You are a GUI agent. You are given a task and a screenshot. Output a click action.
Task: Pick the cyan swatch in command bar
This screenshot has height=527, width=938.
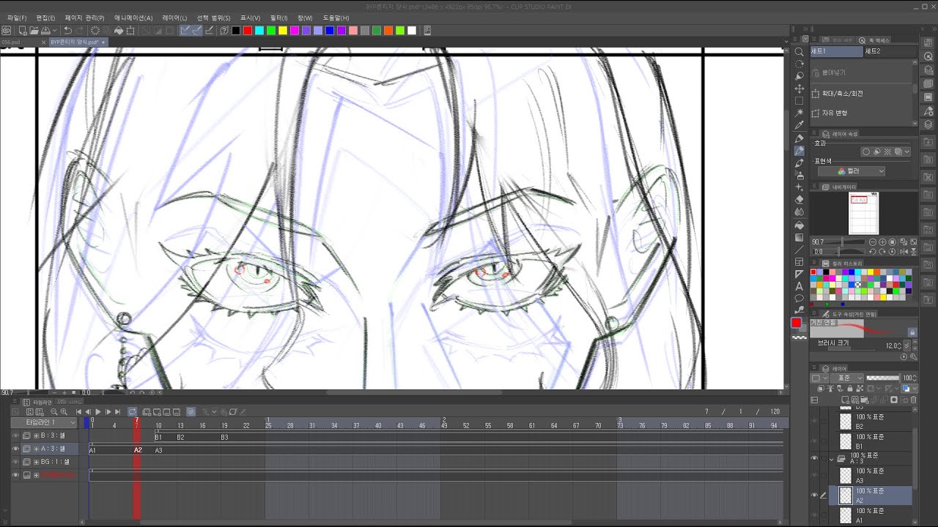point(259,31)
